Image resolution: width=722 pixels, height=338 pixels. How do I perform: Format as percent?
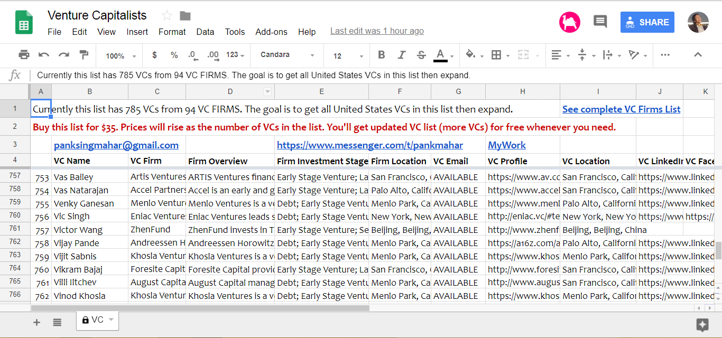pyautogui.click(x=174, y=55)
